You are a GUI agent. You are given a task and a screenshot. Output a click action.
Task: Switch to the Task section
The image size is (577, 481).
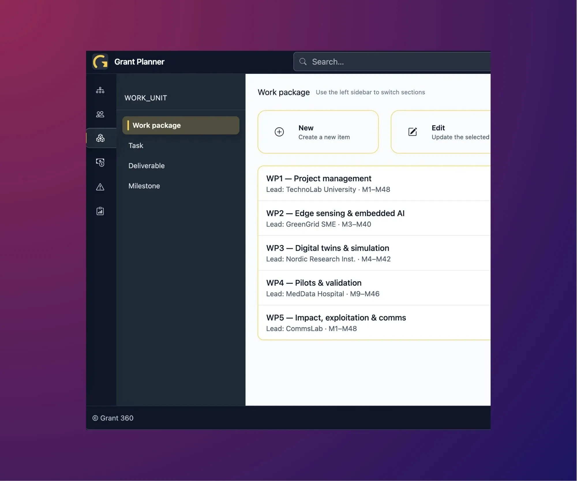(x=136, y=145)
